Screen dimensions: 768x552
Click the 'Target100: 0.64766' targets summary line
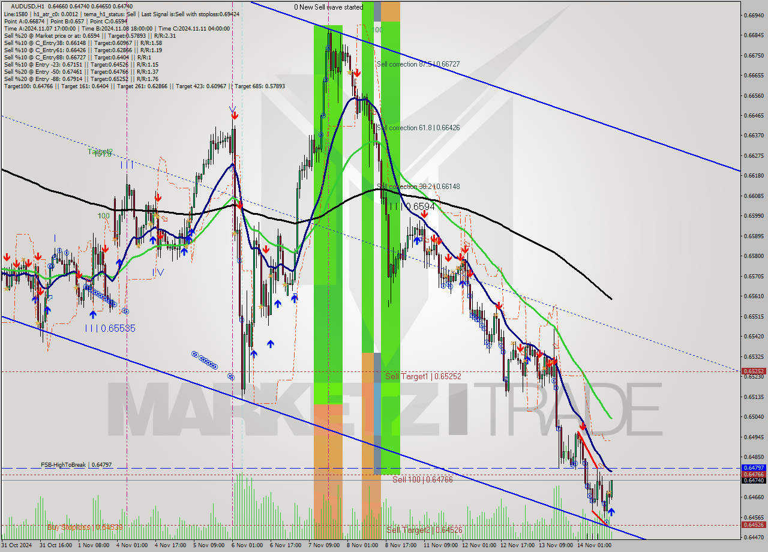coord(144,86)
